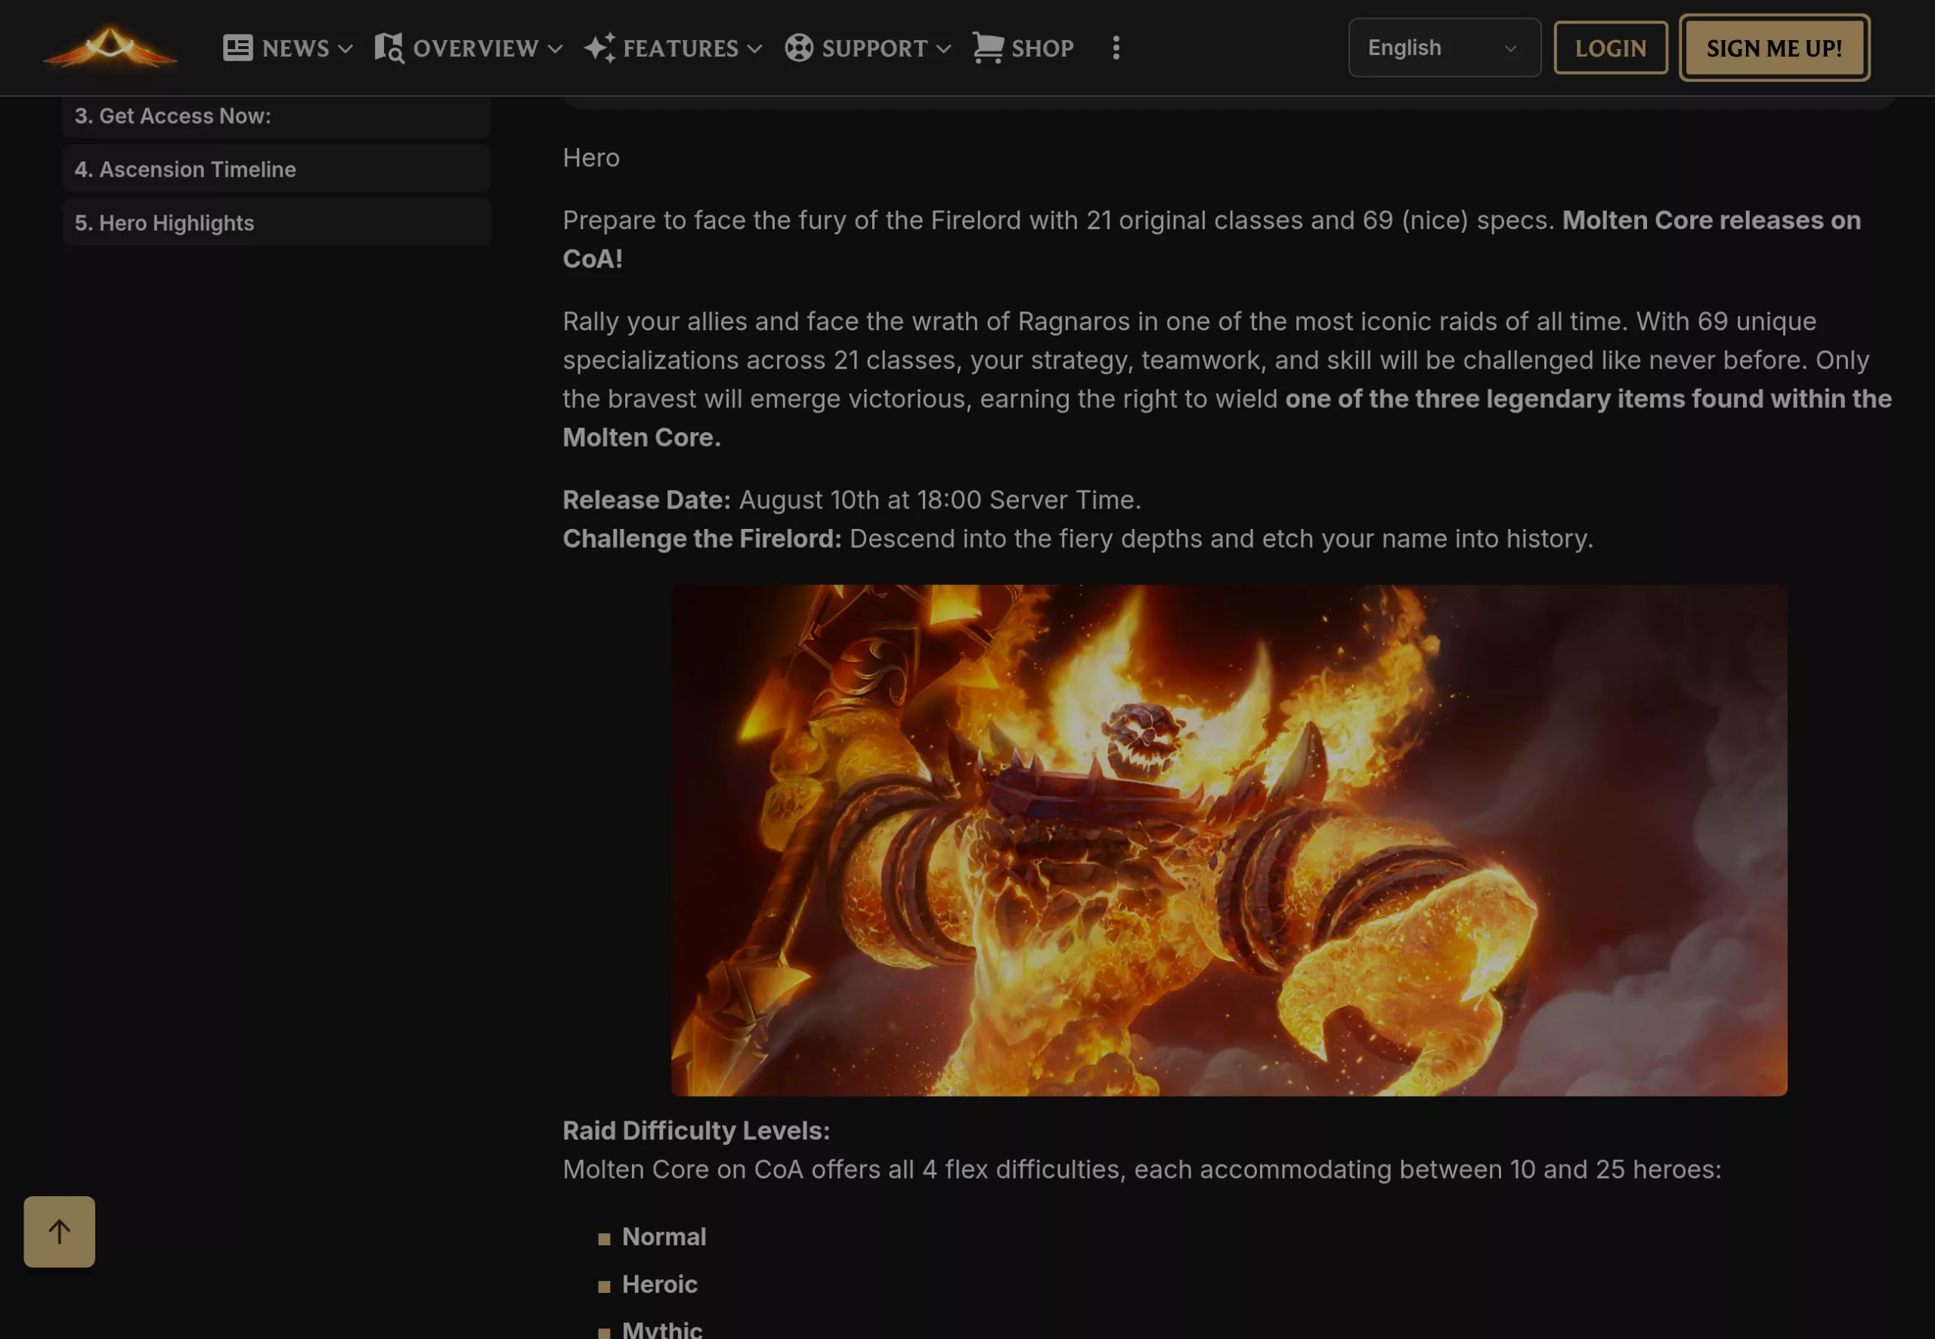Open the three-dot more menu
This screenshot has height=1339, width=1935.
point(1115,48)
